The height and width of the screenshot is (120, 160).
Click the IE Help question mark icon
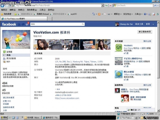[145, 14]
